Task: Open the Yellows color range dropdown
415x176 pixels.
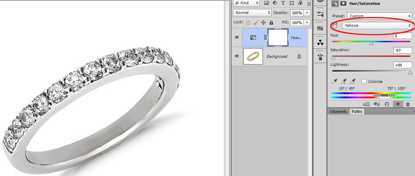Action: (x=377, y=25)
